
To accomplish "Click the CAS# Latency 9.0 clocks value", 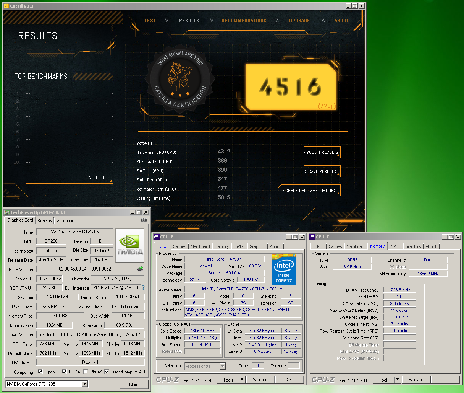I will (x=399, y=303).
